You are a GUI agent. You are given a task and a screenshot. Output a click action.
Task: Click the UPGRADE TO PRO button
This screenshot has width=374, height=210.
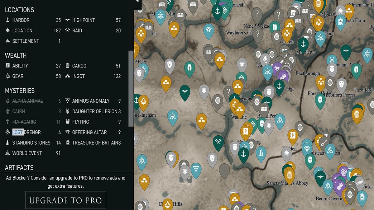[x=65, y=200]
